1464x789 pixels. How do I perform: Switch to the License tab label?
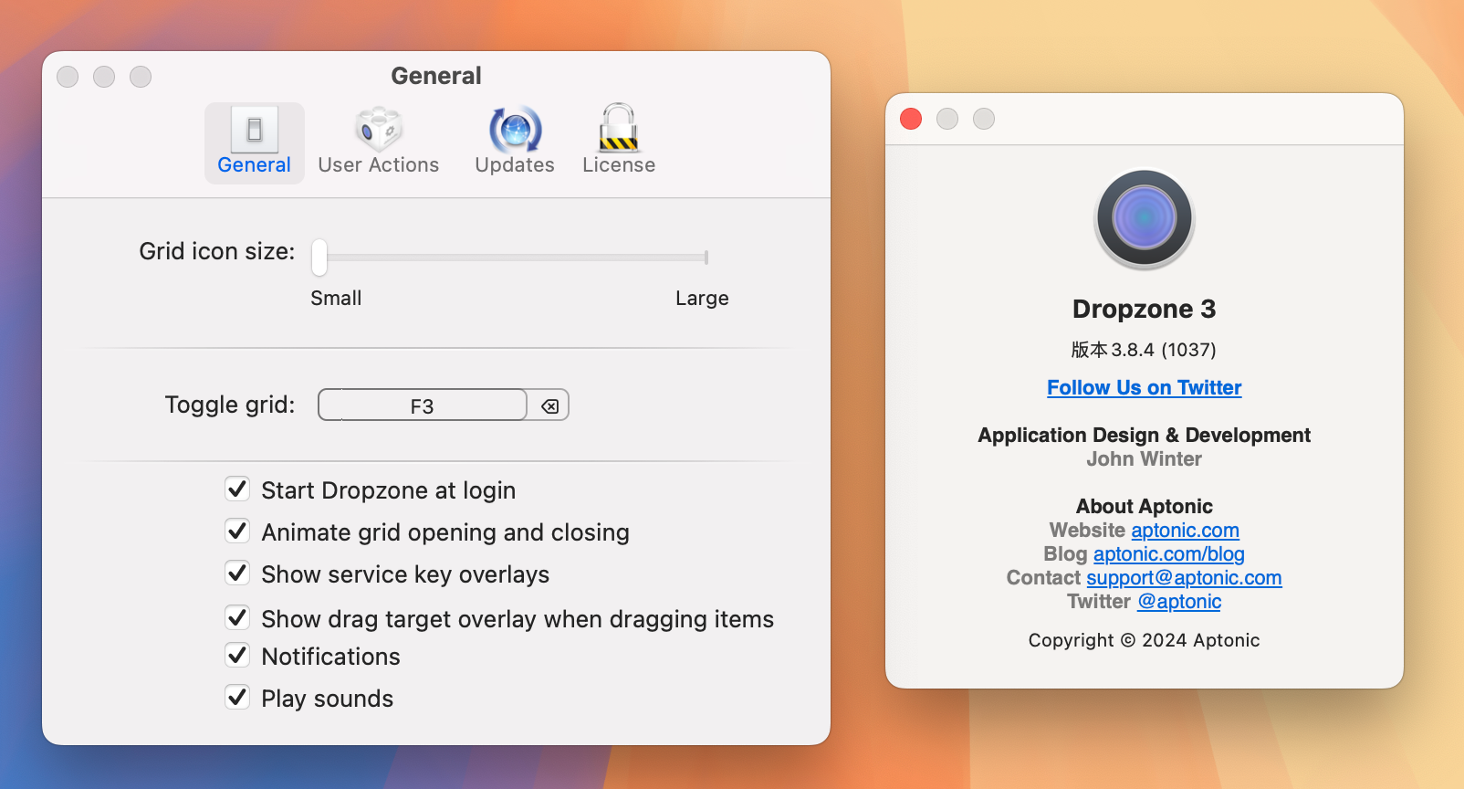coord(619,165)
